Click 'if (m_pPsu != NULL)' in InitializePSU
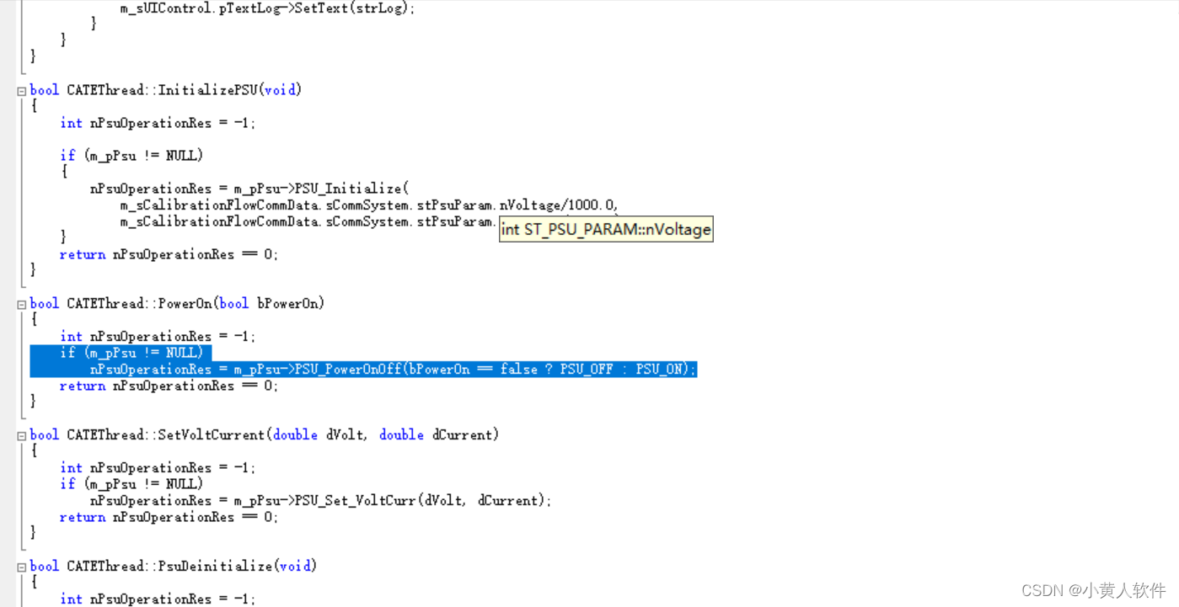 [131, 156]
